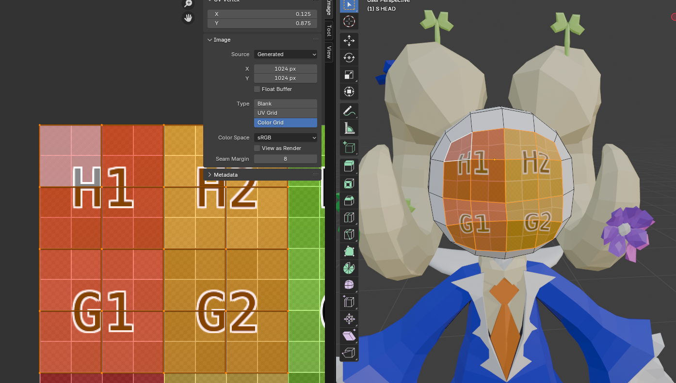Select the Select Box tool in the 3D viewport
676x383 pixels.
point(349,5)
